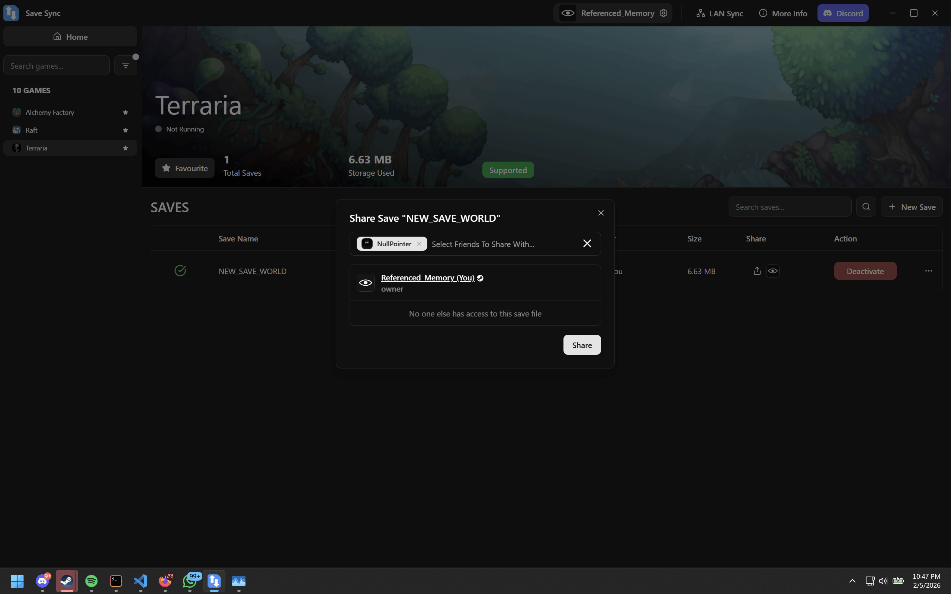Go to the Home tab in the sidebar
Image resolution: width=951 pixels, height=594 pixels.
70,36
